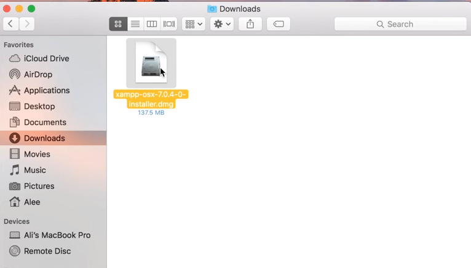
Task: Open the item arrangement dropdown
Action: (x=194, y=24)
